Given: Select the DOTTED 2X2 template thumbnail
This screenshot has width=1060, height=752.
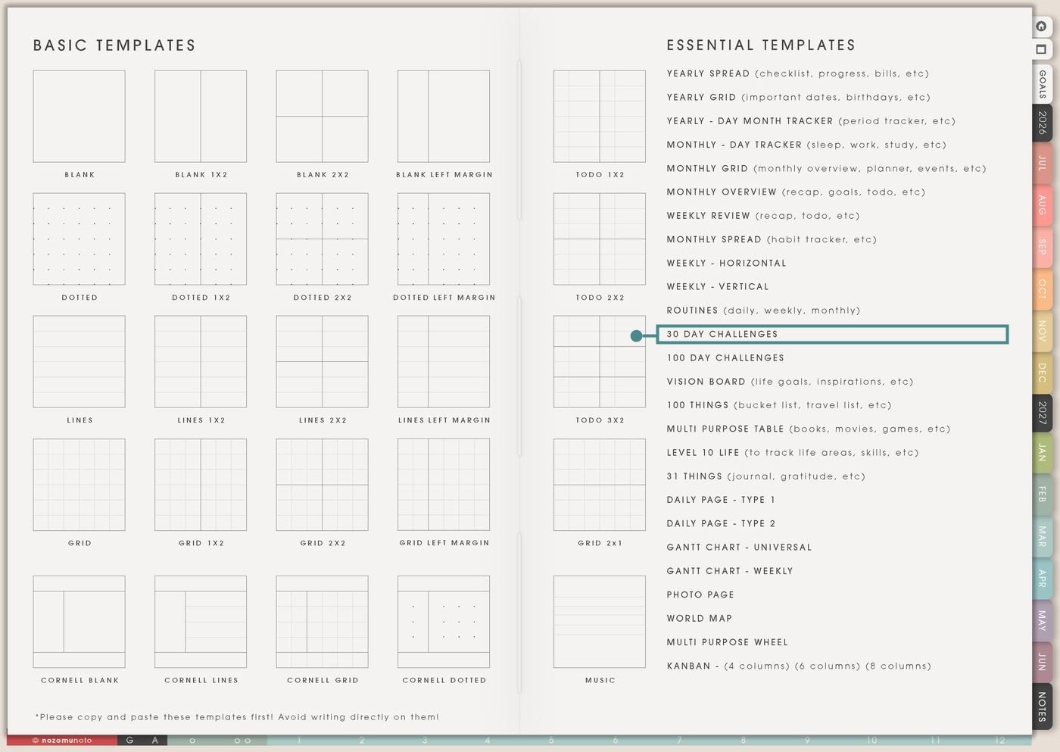Looking at the screenshot, I should 323,239.
